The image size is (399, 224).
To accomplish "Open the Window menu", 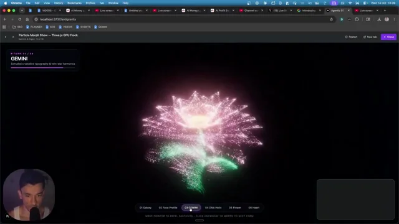I will click(x=113, y=3).
